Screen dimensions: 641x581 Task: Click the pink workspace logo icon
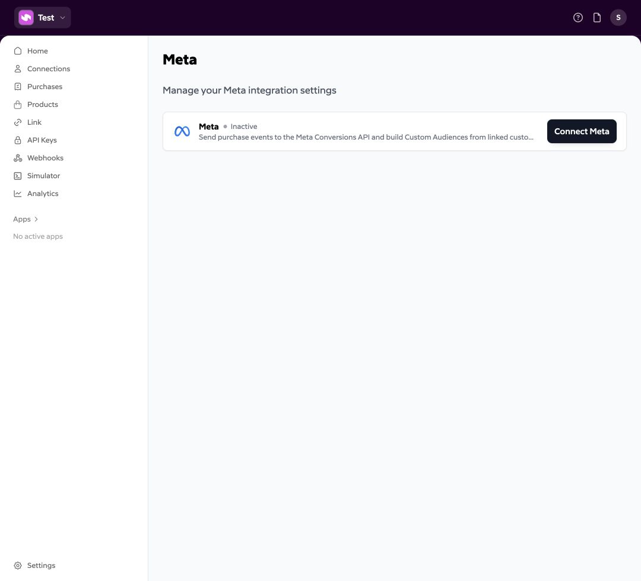(x=26, y=18)
